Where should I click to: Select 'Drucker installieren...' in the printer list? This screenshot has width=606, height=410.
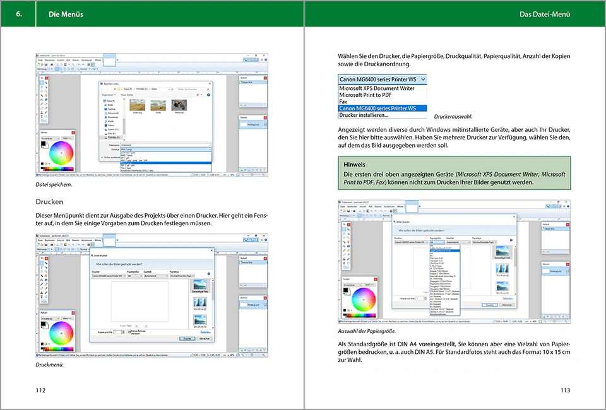(364, 115)
